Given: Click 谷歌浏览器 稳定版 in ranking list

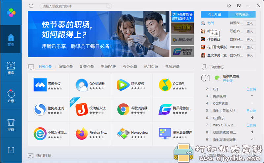Looking at the screenshot, I should pyautogui.click(x=224, y=132).
